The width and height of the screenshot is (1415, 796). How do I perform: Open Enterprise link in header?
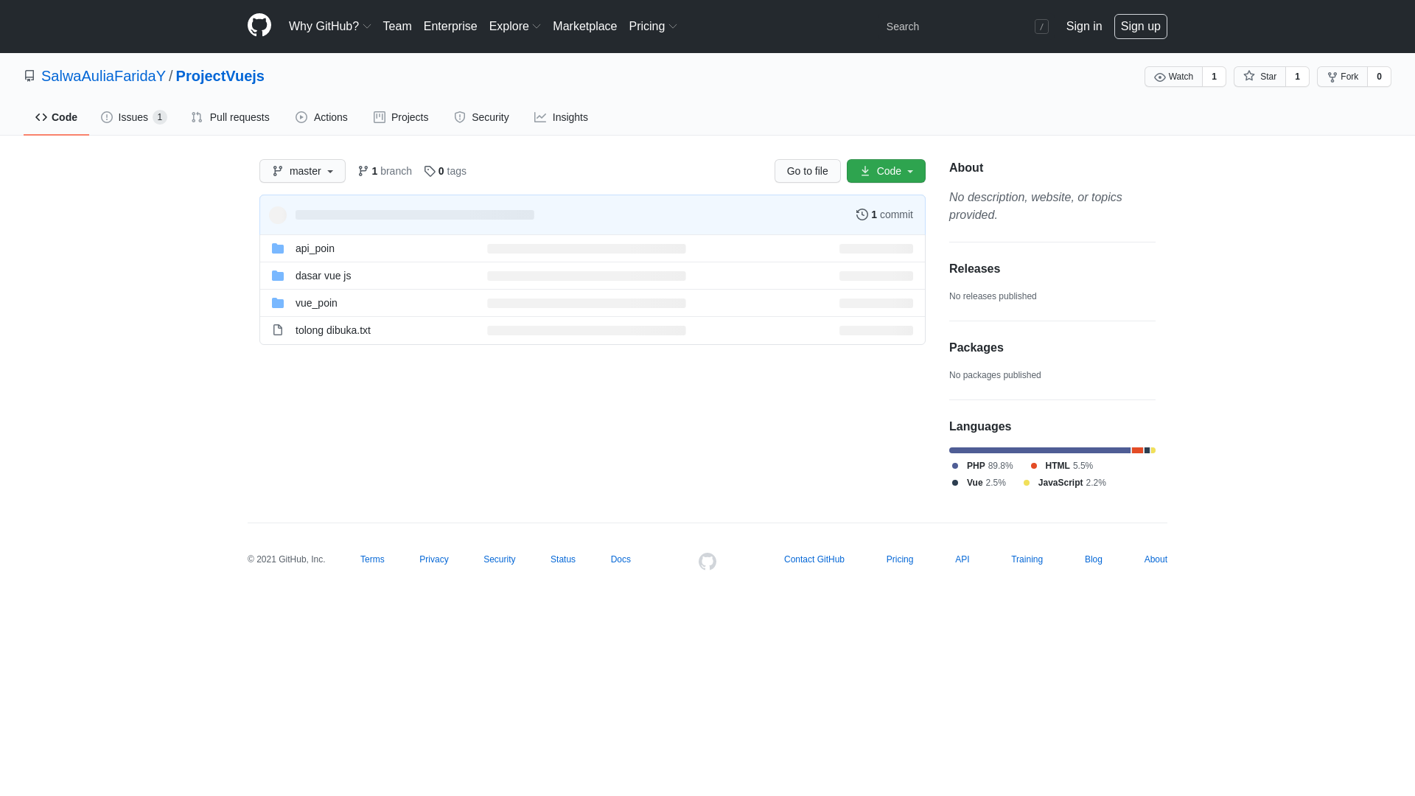click(x=450, y=27)
